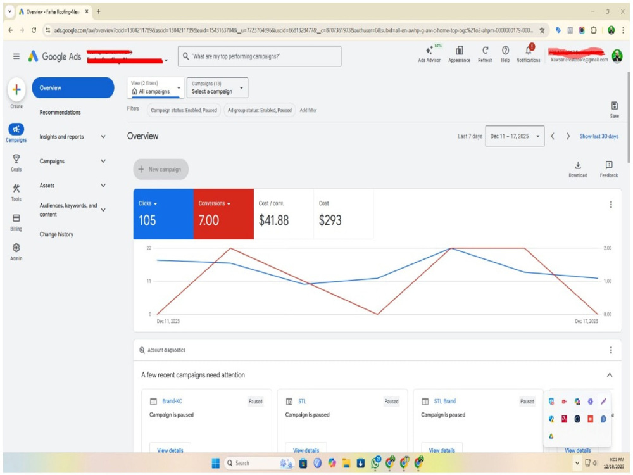
Task: Open WhatsApp from the taskbar
Action: coord(375,462)
